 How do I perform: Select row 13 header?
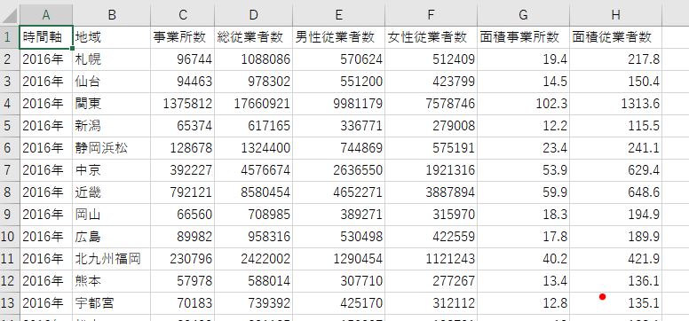click(10, 303)
